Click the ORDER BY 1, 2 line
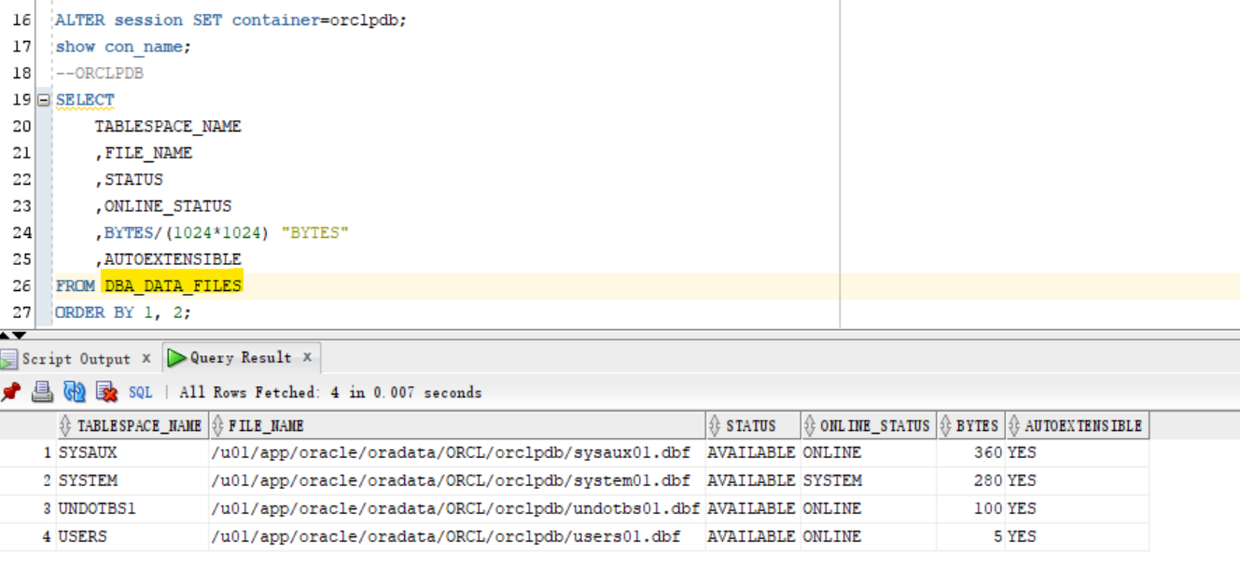 123,312
